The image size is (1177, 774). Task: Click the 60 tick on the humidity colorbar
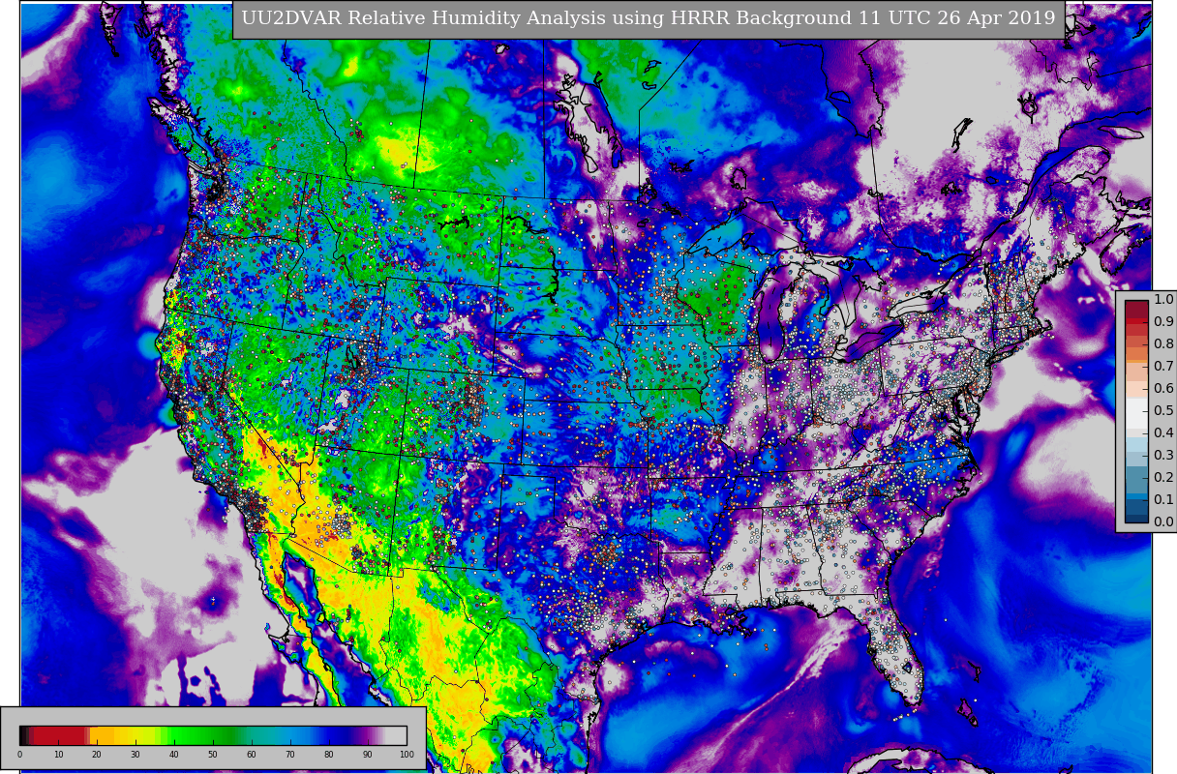click(x=252, y=755)
